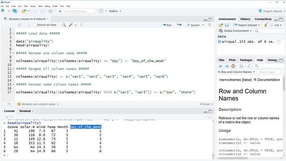Click the airquality data object blue icon
286x161 pixels.
pyautogui.click(x=219, y=42)
